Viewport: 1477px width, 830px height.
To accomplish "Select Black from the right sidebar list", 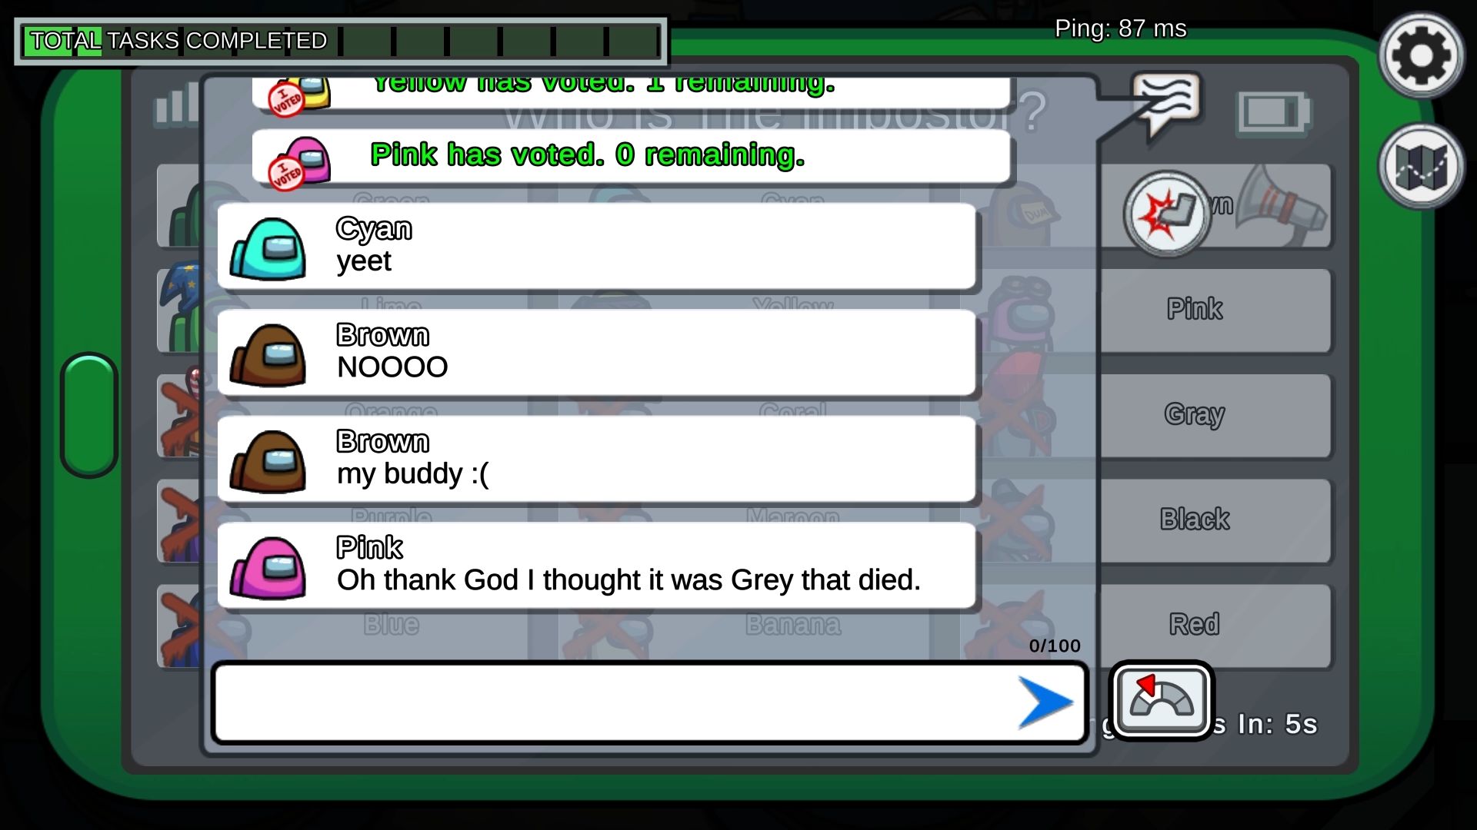I will 1195,519.
